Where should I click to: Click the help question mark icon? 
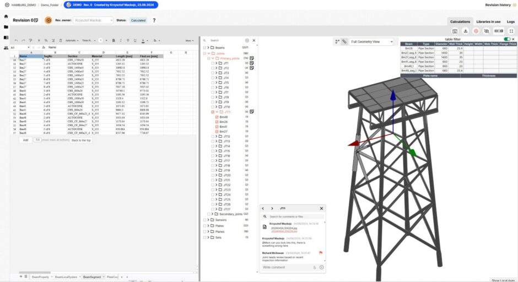[154, 20]
